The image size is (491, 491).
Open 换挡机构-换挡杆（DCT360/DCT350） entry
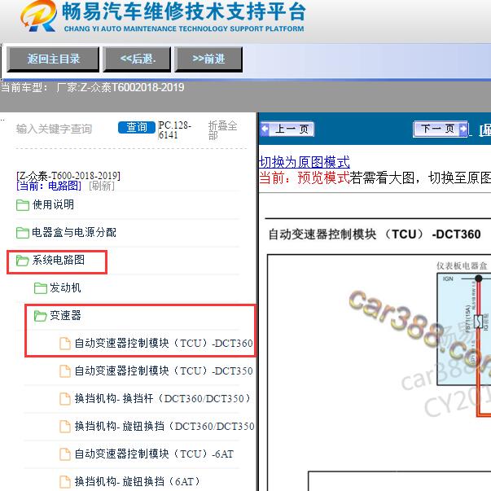click(163, 399)
